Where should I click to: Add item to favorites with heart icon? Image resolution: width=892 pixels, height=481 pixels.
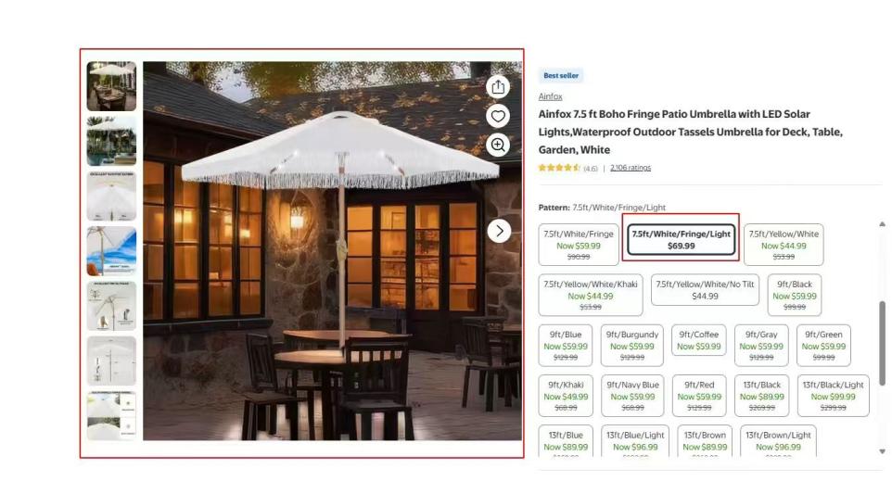[498, 116]
